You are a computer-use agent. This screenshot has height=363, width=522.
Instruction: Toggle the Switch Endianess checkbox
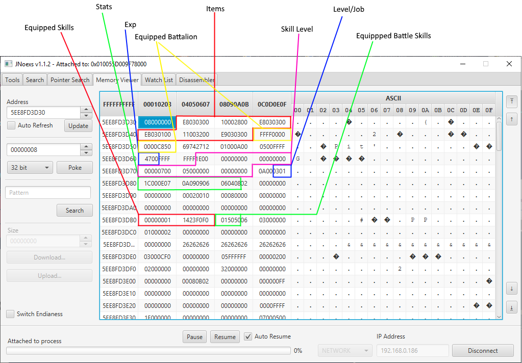click(10, 314)
